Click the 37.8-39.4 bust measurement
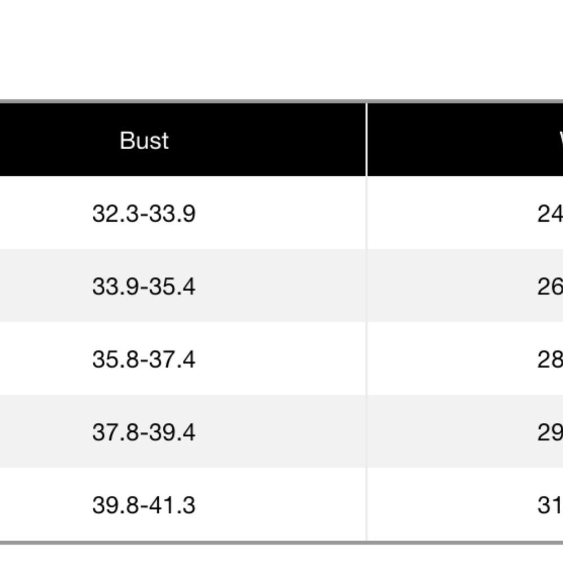The image size is (563, 563). [144, 432]
